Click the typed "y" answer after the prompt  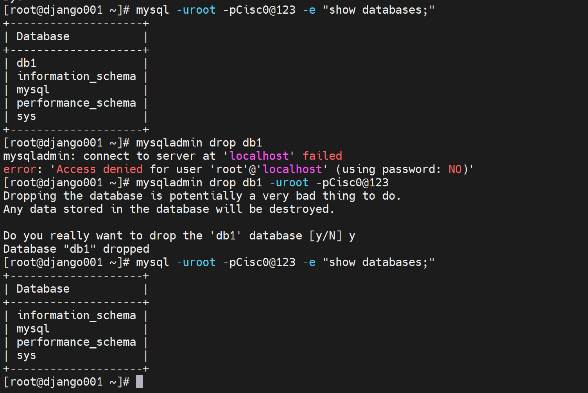pyautogui.click(x=352, y=236)
